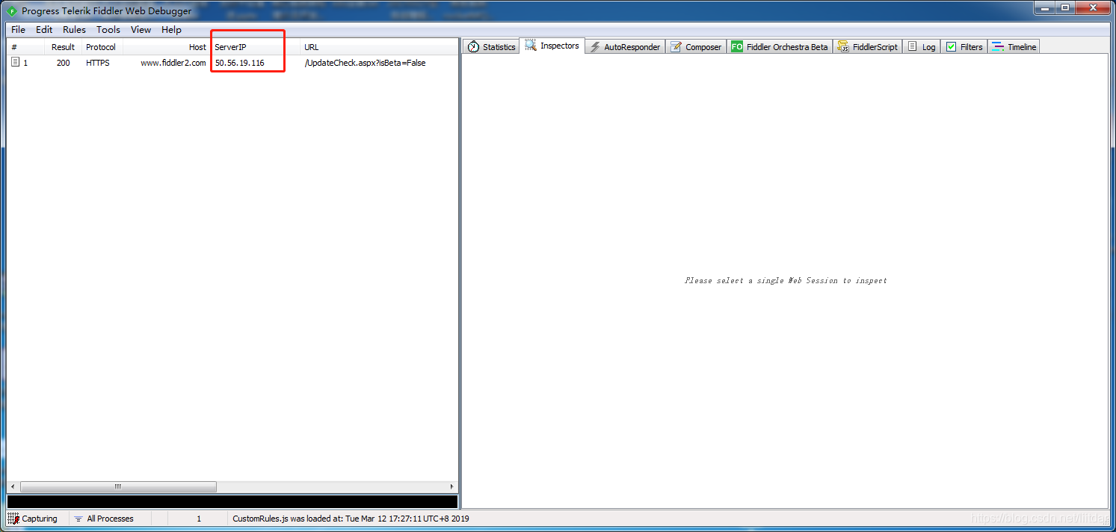The height and width of the screenshot is (532, 1116).
Task: Click the Composer pencil icon
Action: click(676, 47)
